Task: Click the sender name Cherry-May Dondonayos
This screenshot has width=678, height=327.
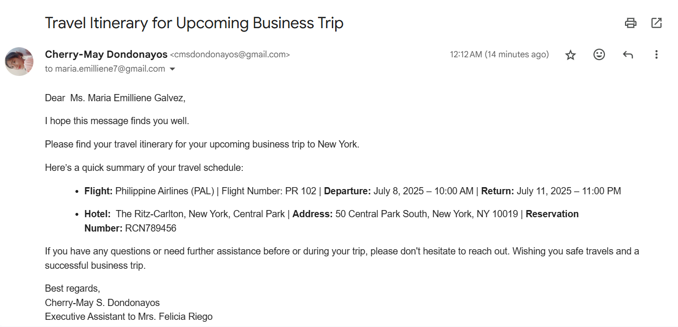Action: [106, 54]
